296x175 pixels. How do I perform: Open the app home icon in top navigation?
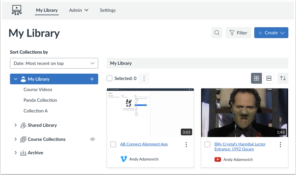click(x=16, y=10)
